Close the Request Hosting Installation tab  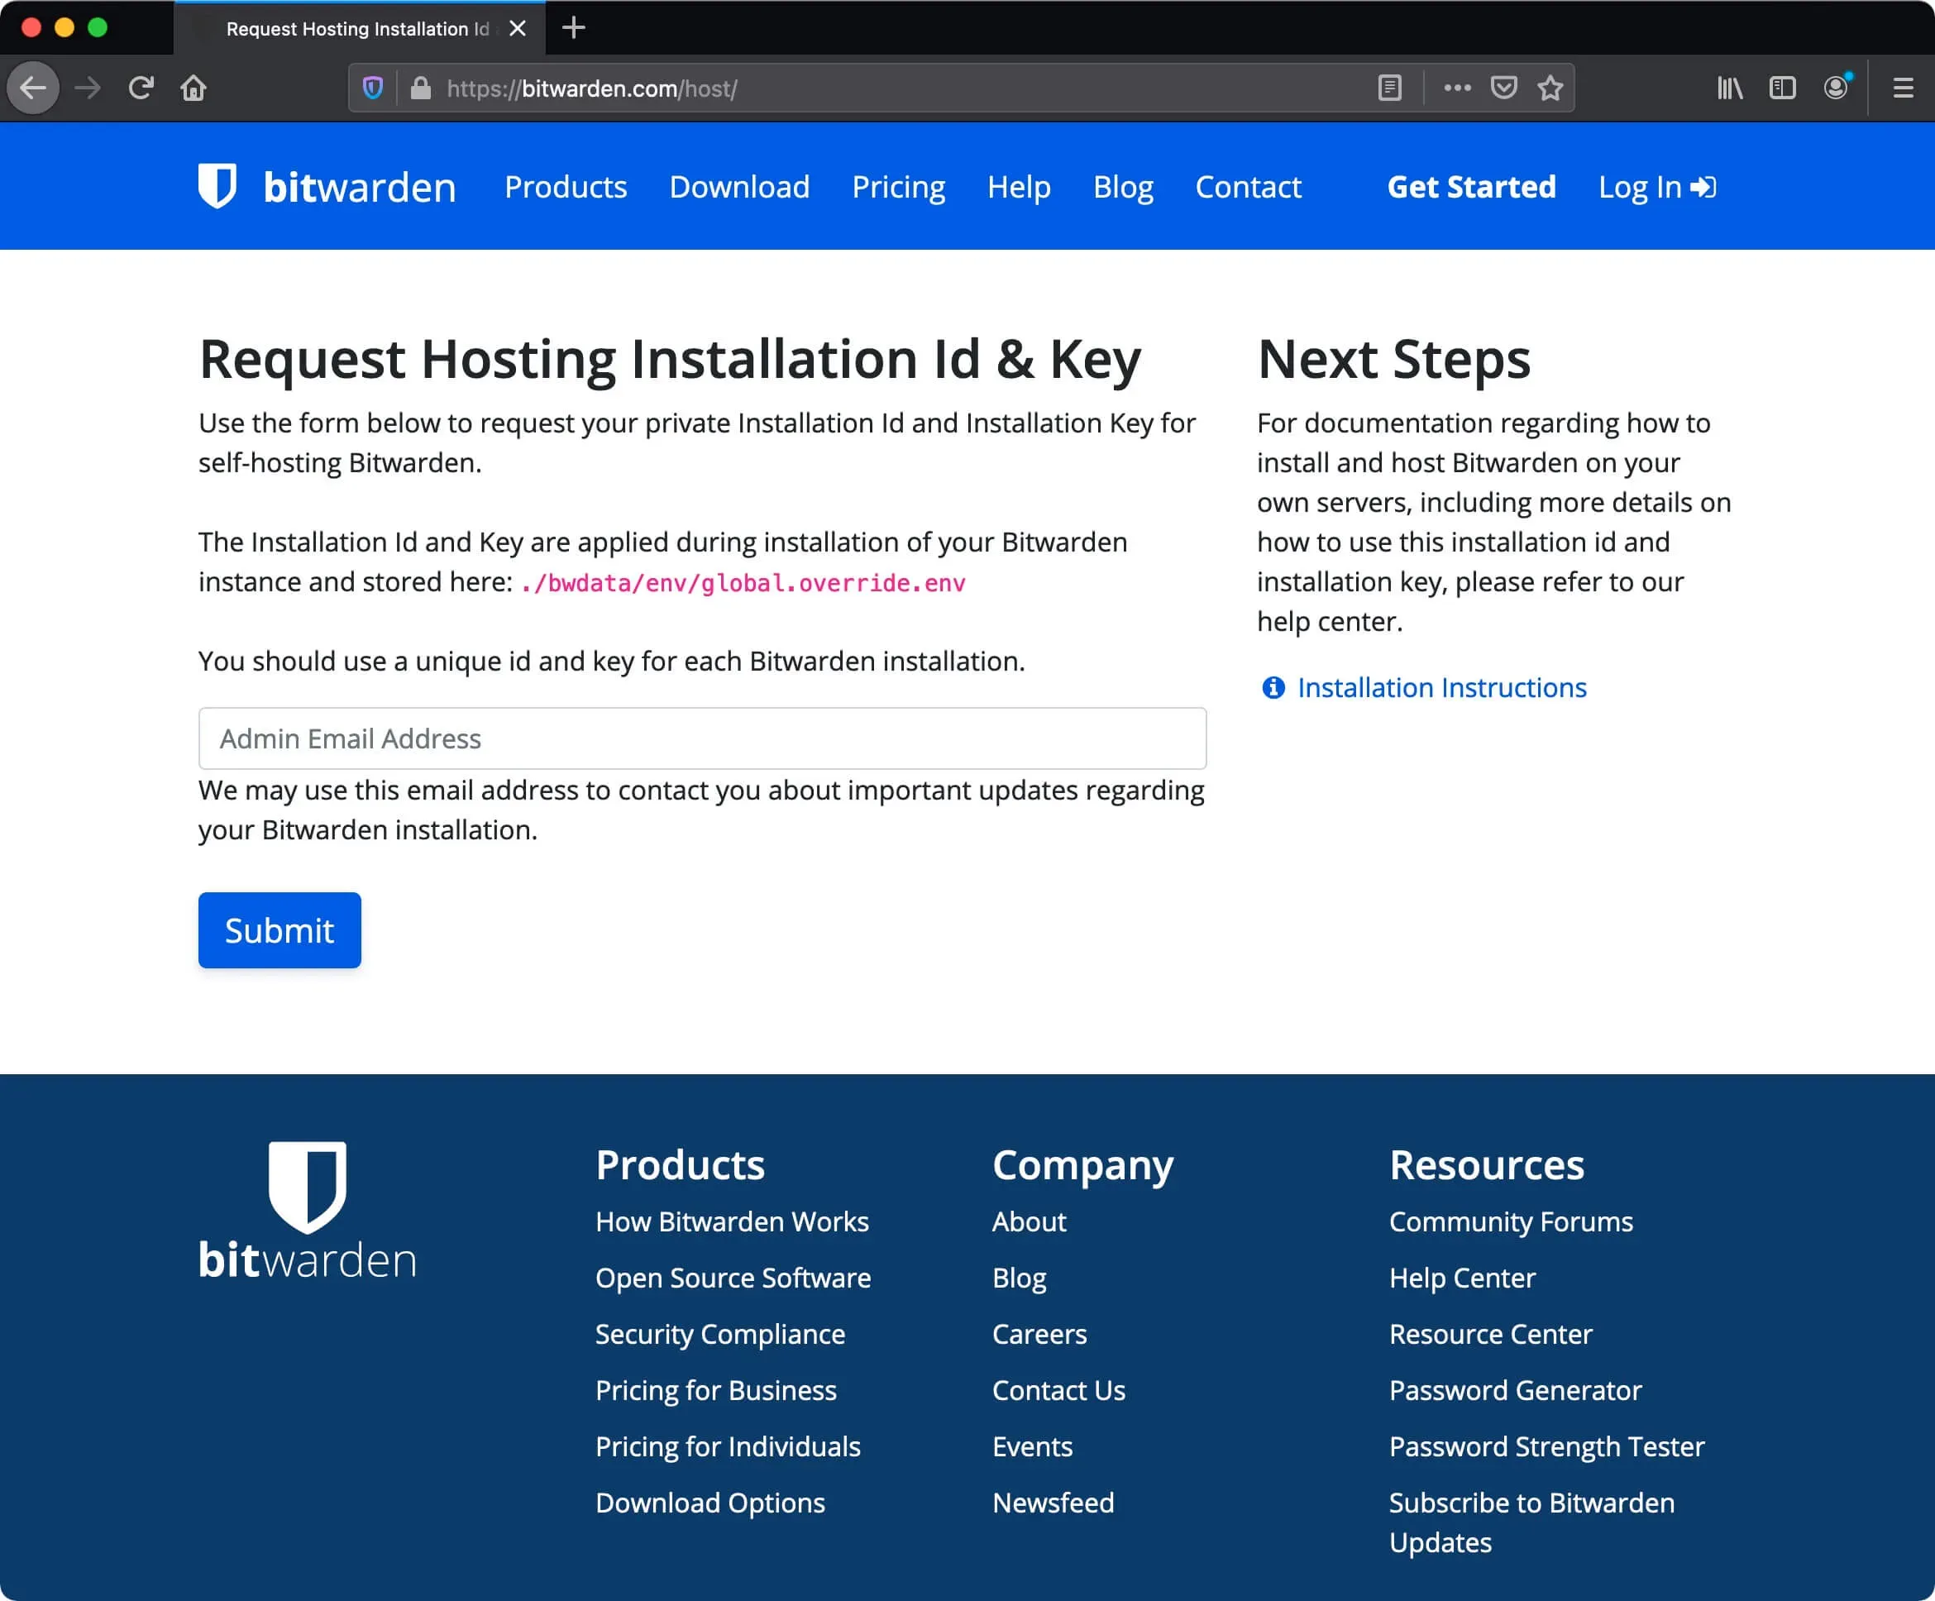(518, 29)
